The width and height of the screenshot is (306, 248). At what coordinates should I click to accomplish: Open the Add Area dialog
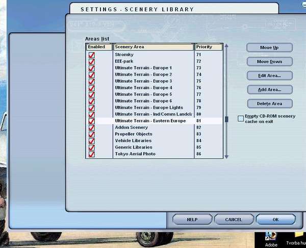point(270,90)
